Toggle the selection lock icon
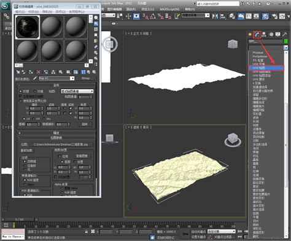The image size is (291, 241). tap(87, 231)
